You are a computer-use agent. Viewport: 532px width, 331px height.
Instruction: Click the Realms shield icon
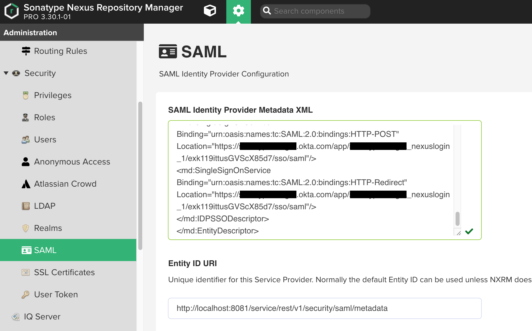(26, 228)
